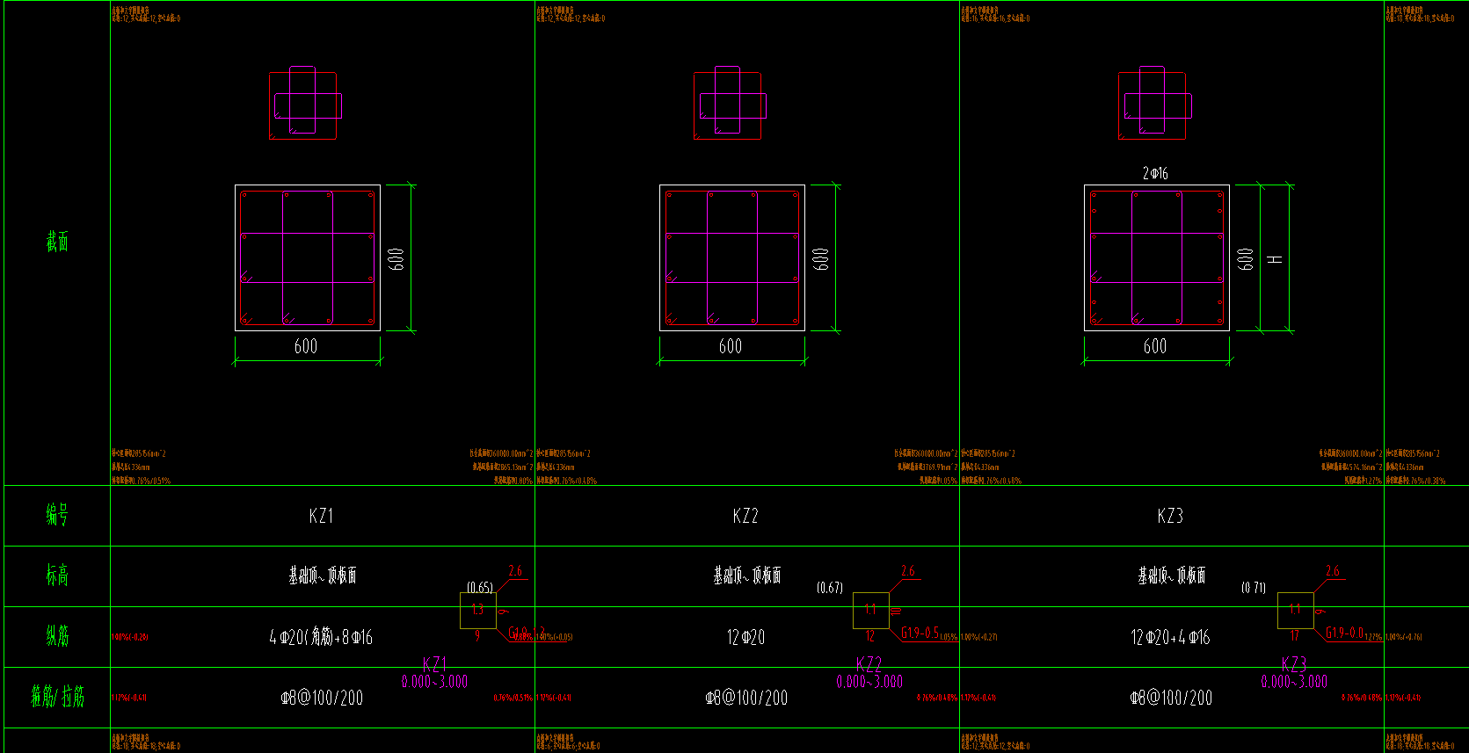Click the '(0.71)' axial ratio text
The image size is (1469, 753).
(x=1254, y=587)
